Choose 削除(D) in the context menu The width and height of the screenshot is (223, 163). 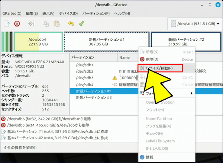pos(152,59)
